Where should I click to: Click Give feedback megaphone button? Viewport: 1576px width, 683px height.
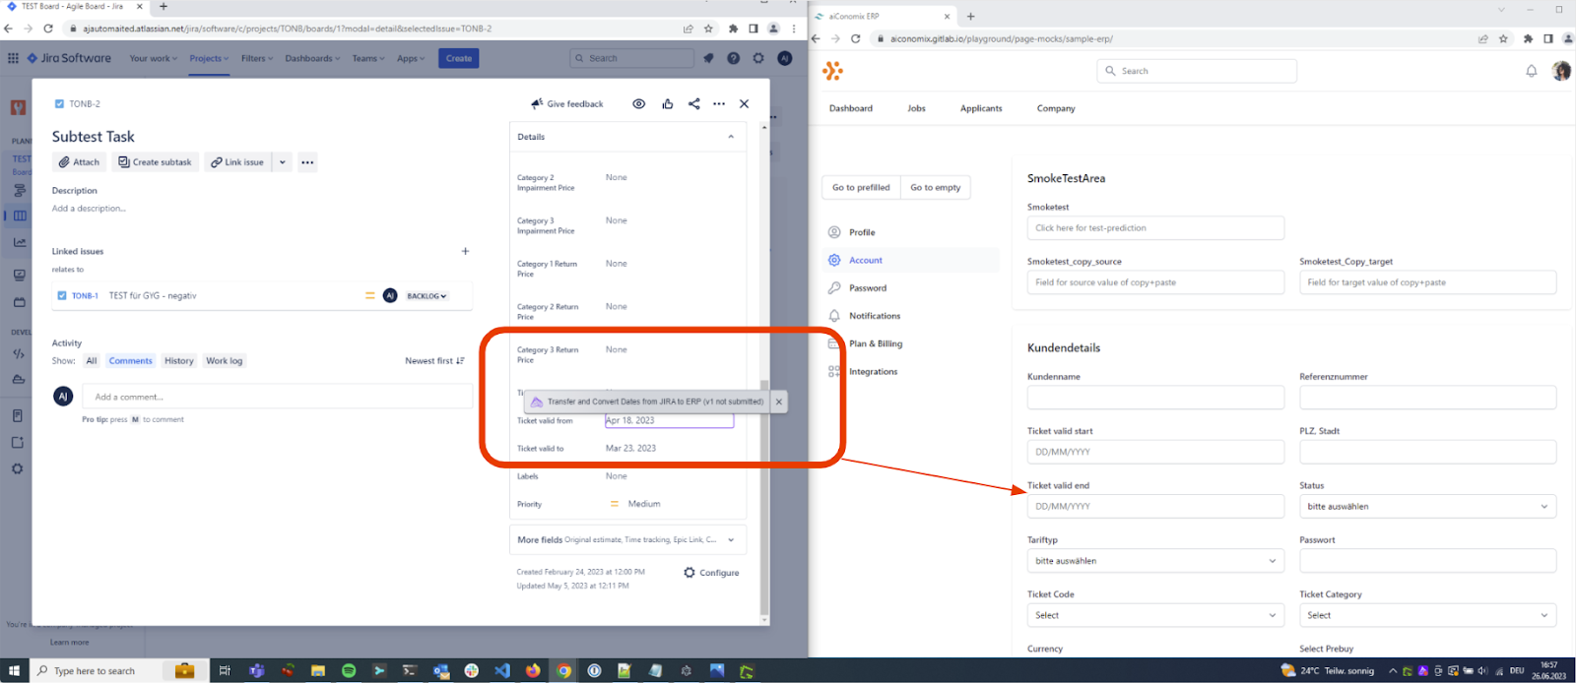tap(566, 103)
